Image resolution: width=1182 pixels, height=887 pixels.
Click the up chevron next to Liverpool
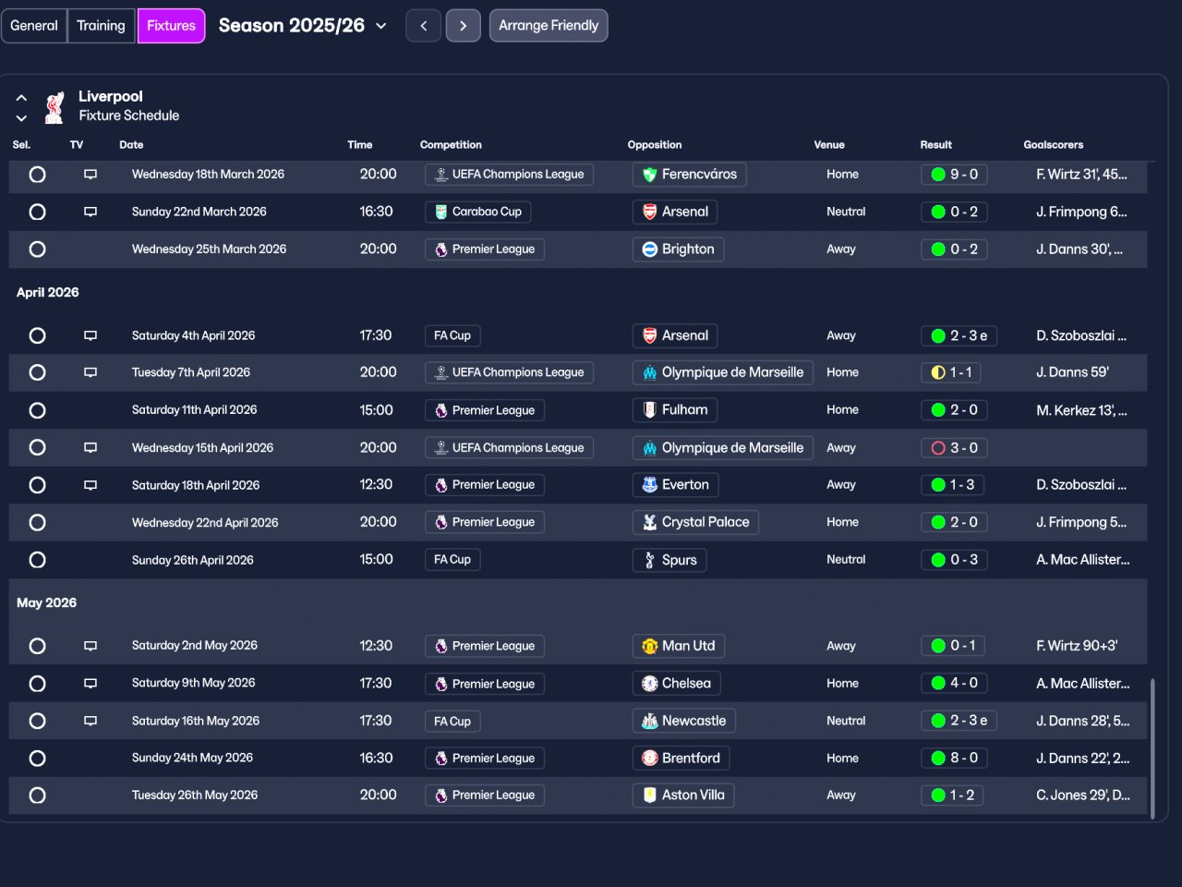21,97
